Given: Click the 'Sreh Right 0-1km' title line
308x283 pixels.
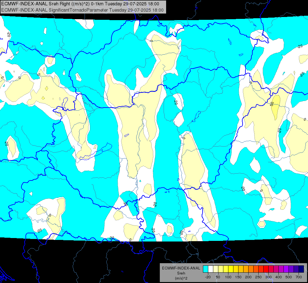Looking at the screenshot, I should pyautogui.click(x=80, y=4).
